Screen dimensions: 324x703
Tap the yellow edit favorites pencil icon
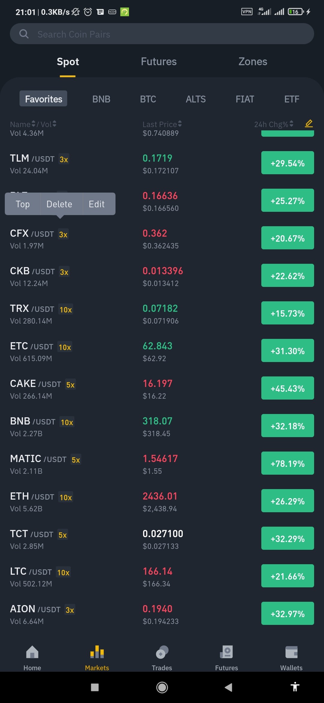[x=309, y=123]
